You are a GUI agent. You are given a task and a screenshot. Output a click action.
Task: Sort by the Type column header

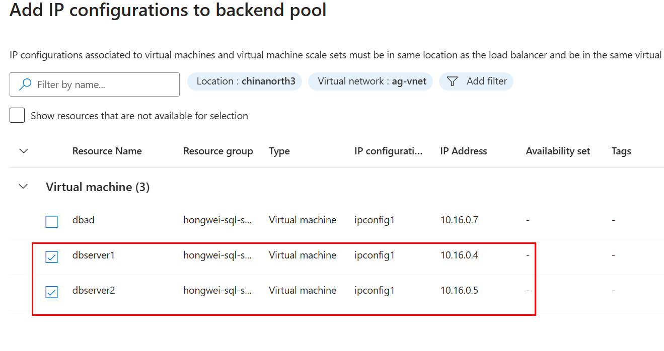[x=279, y=151]
